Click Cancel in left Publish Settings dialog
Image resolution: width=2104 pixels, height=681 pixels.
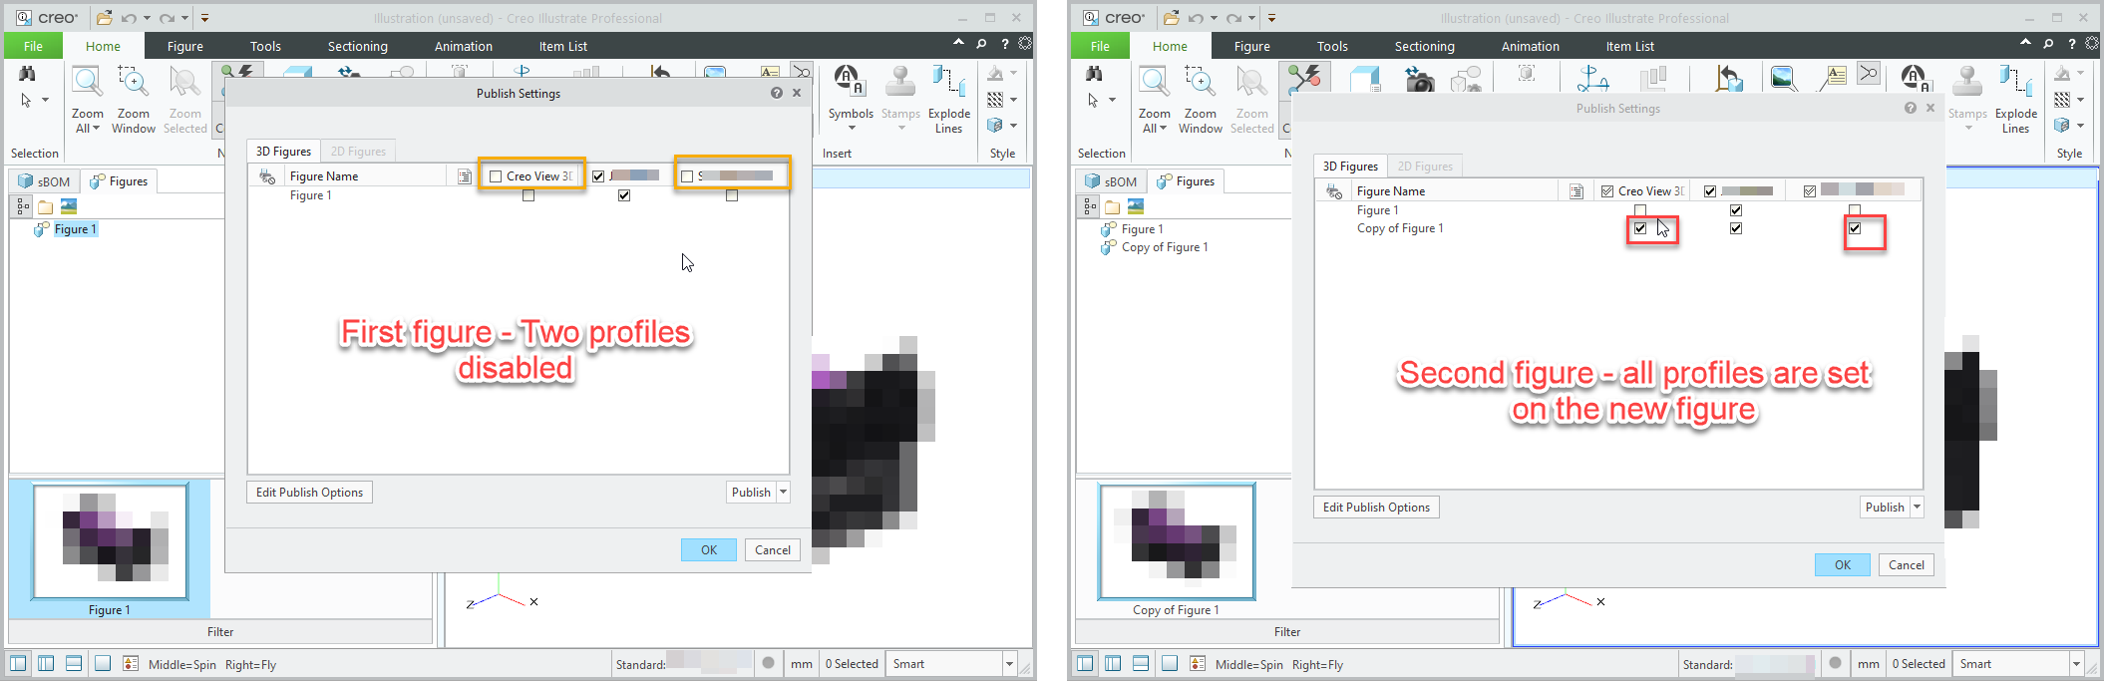pyautogui.click(x=773, y=549)
